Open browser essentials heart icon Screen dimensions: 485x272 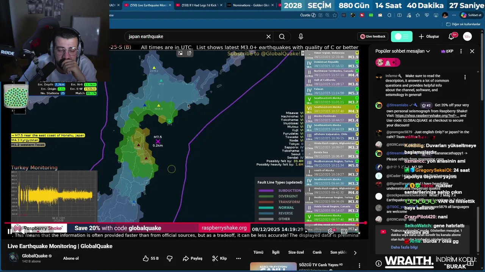click(x=427, y=15)
